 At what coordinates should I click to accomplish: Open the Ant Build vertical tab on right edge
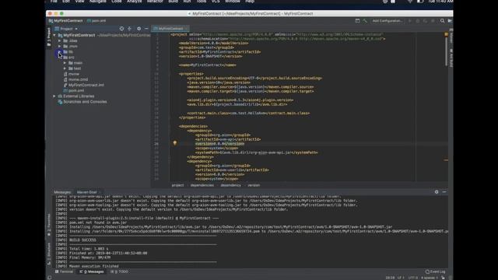[451, 58]
